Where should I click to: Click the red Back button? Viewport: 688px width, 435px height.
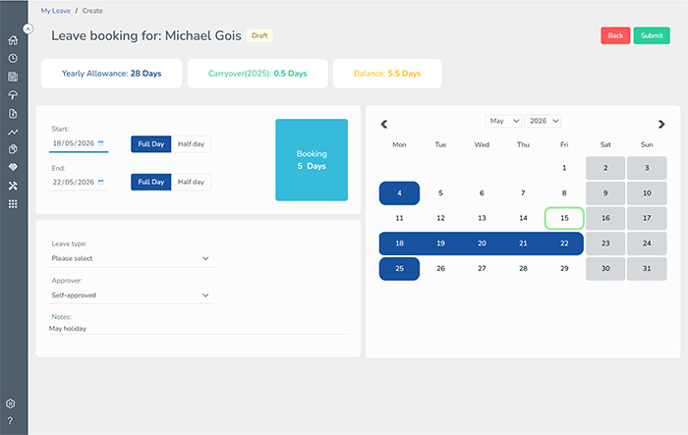pyautogui.click(x=615, y=35)
